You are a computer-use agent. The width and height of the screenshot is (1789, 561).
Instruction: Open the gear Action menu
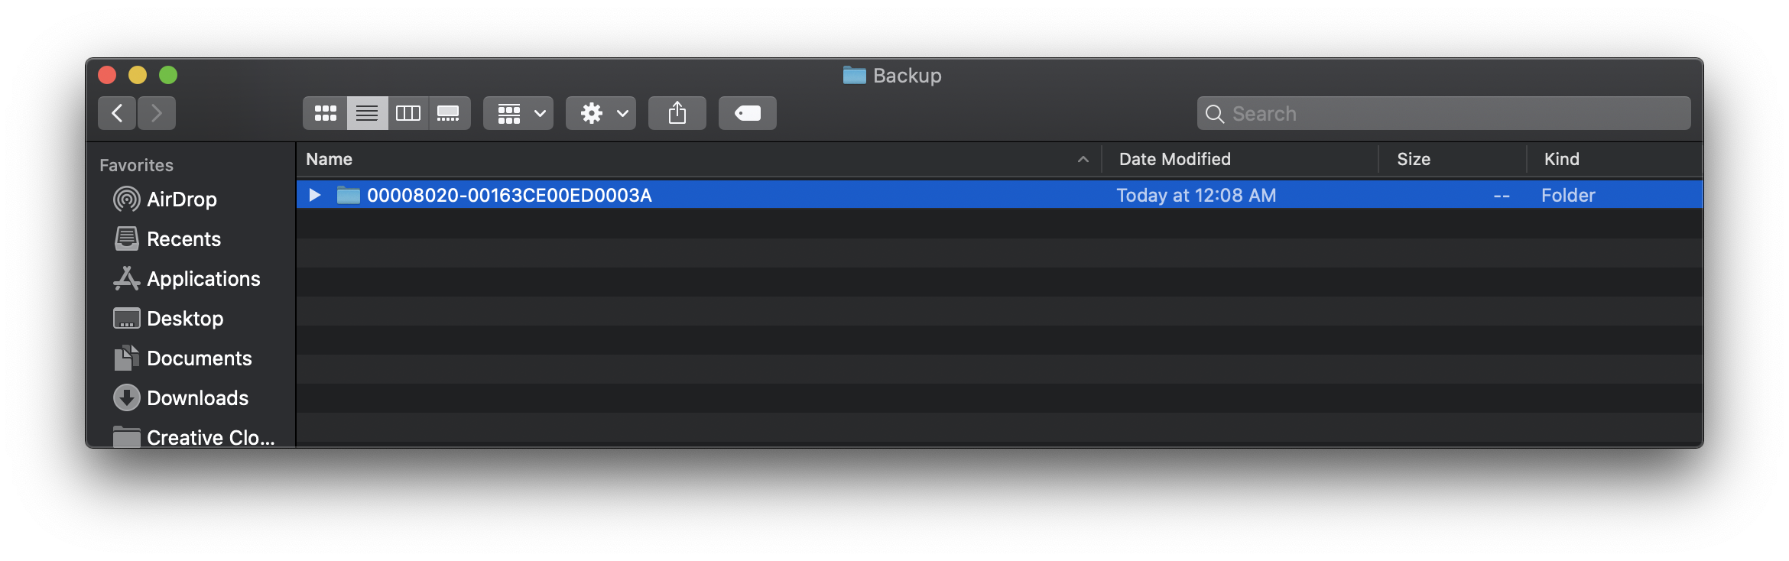(601, 113)
